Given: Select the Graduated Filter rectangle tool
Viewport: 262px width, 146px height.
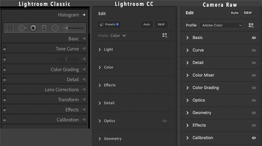Looking at the screenshot, I should 44,28.
